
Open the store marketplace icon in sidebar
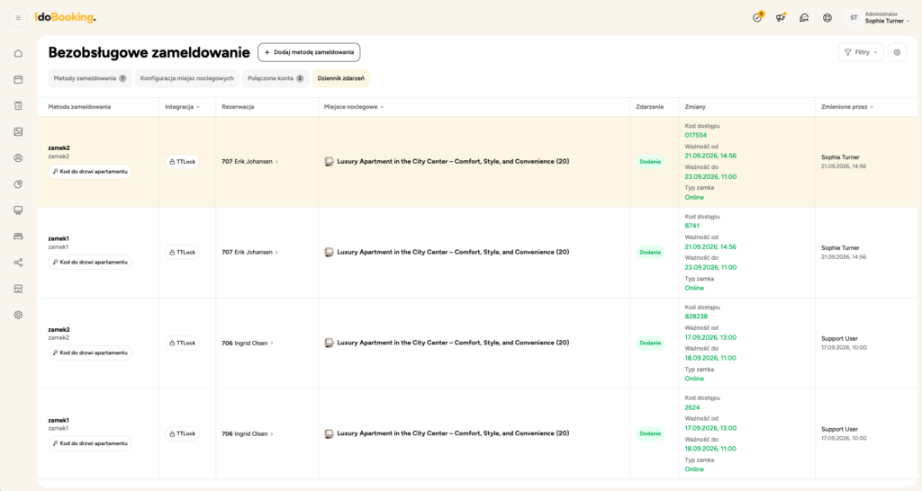(18, 289)
